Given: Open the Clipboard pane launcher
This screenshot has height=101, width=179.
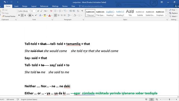Looking at the screenshot, I should tap(16, 20).
